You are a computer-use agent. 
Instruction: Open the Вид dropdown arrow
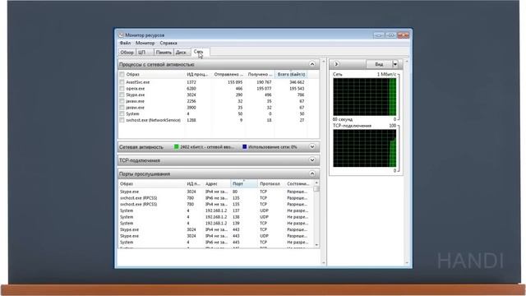(395, 64)
